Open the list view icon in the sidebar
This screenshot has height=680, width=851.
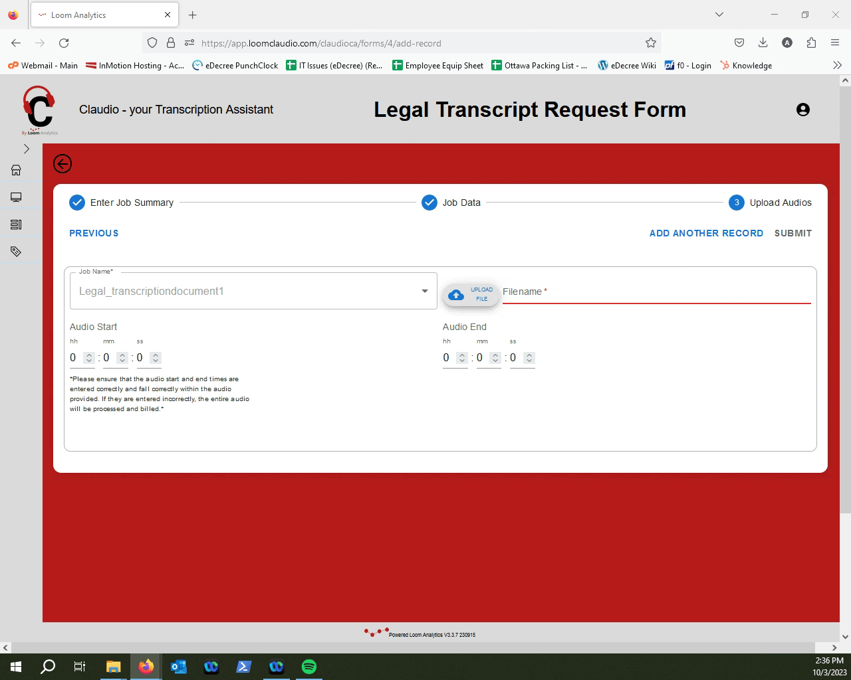click(15, 224)
